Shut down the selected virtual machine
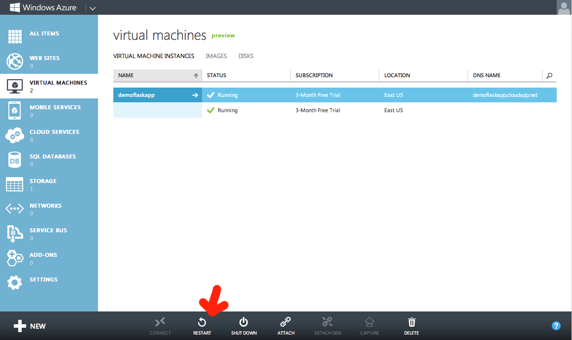The image size is (572, 340). click(x=244, y=326)
